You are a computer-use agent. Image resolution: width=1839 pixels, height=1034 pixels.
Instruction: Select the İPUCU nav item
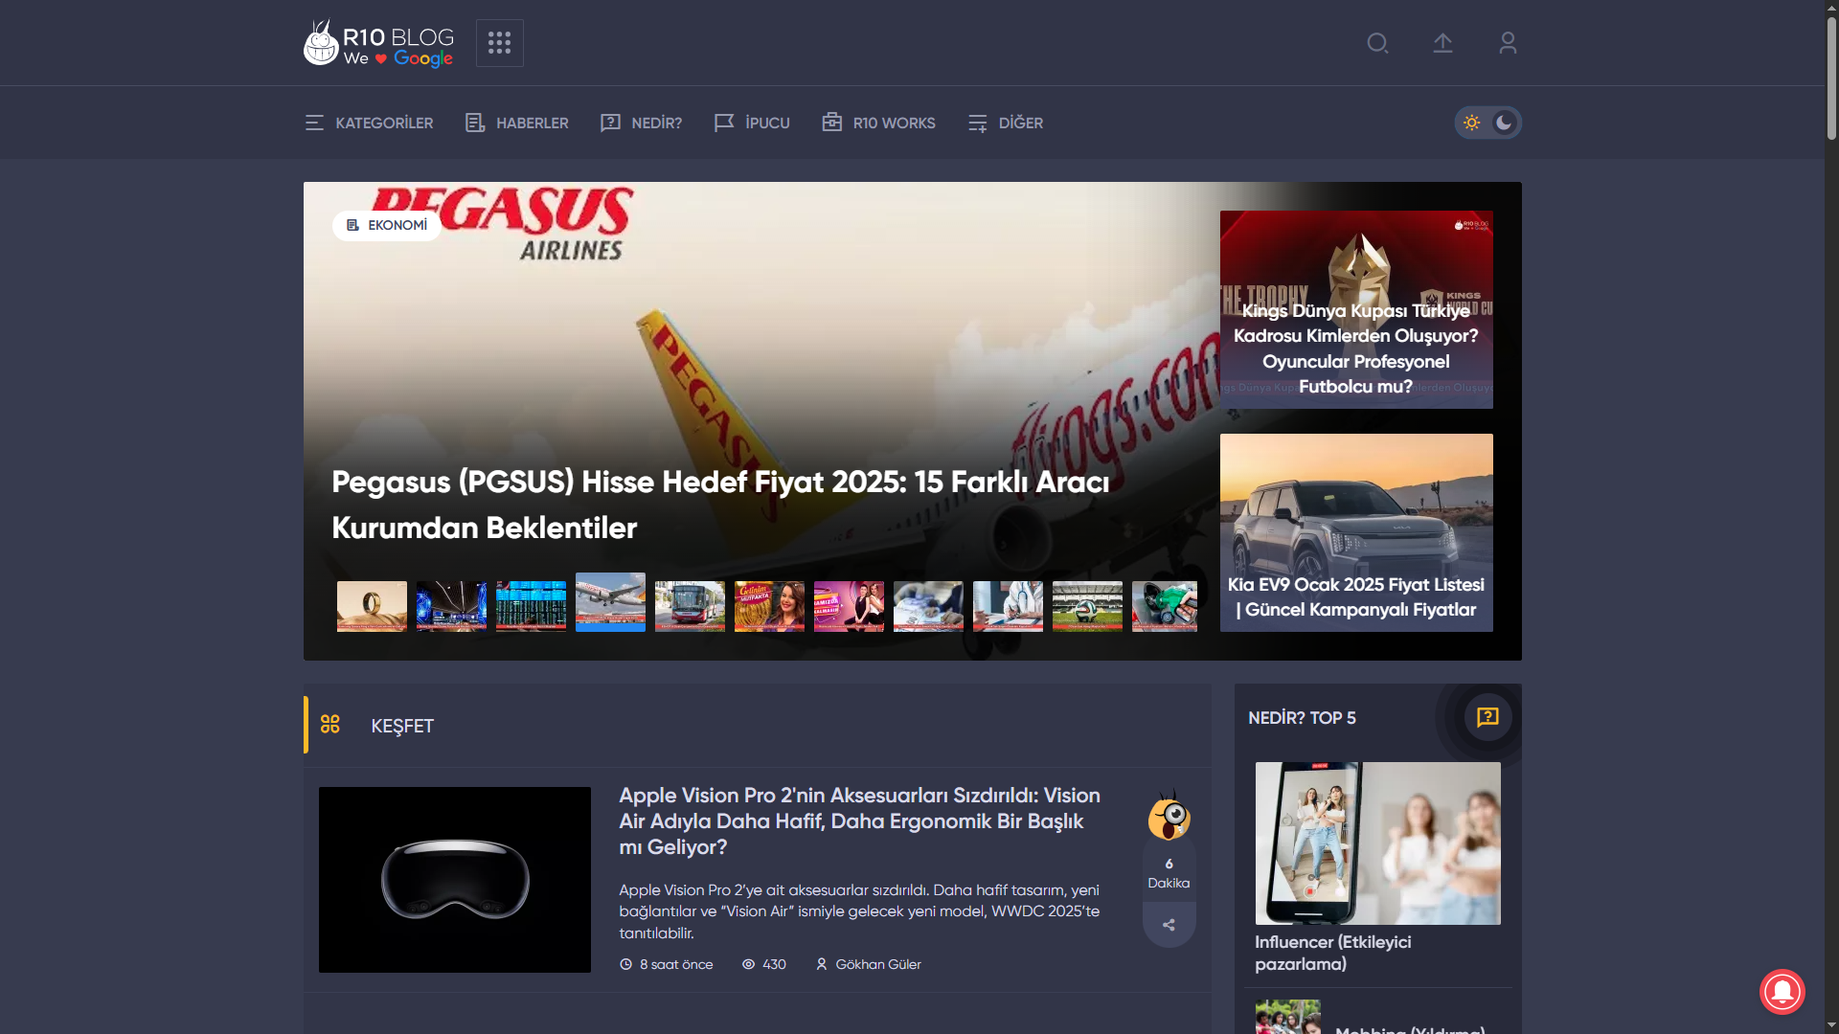click(x=752, y=123)
